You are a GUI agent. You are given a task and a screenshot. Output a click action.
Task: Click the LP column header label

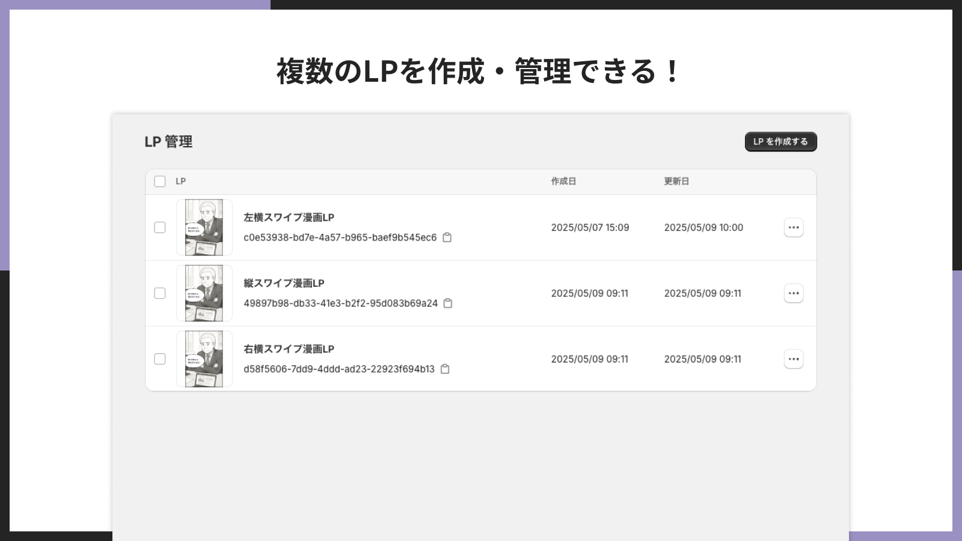point(180,182)
